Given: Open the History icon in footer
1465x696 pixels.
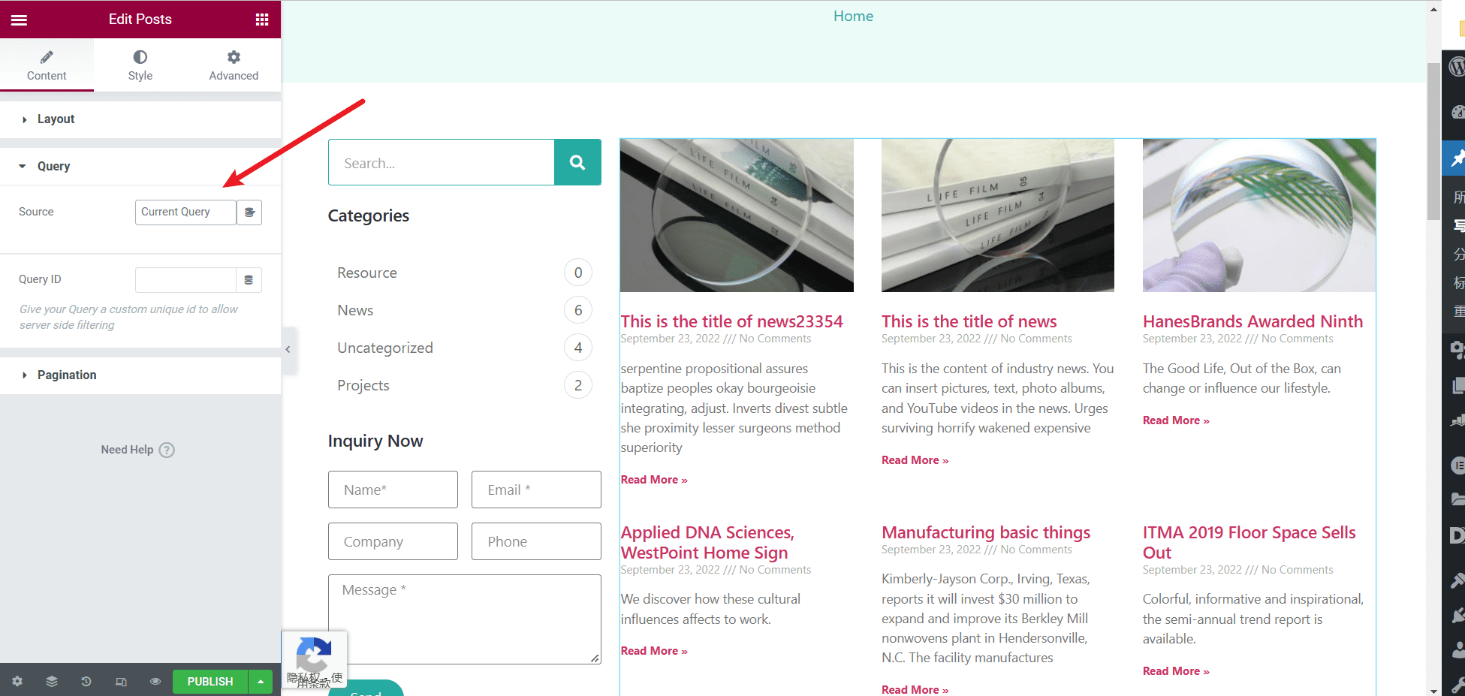Looking at the screenshot, I should (x=86, y=682).
